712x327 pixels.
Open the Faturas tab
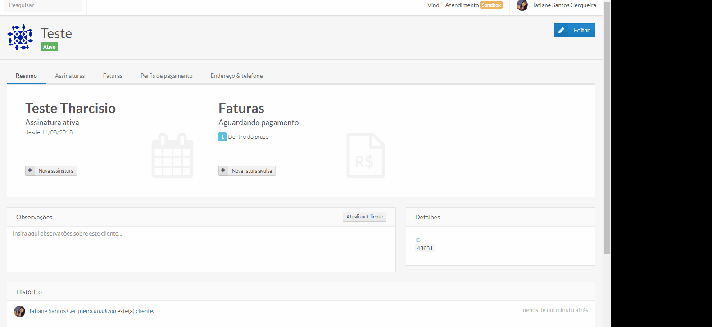pos(113,76)
